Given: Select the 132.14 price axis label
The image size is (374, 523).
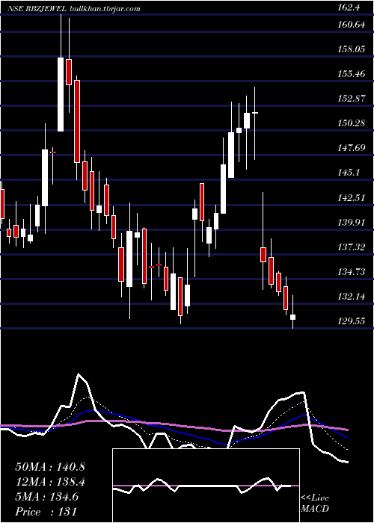Looking at the screenshot, I should (x=351, y=296).
